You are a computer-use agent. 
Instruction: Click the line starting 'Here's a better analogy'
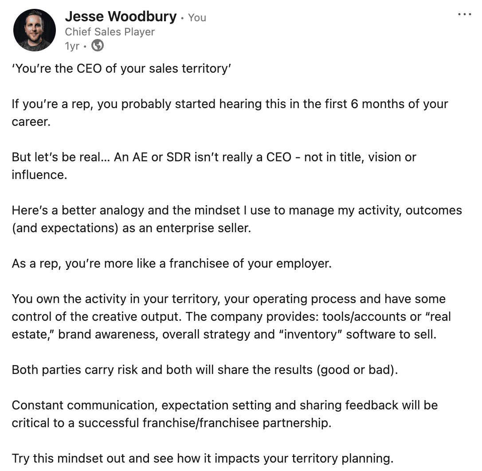coord(237,210)
